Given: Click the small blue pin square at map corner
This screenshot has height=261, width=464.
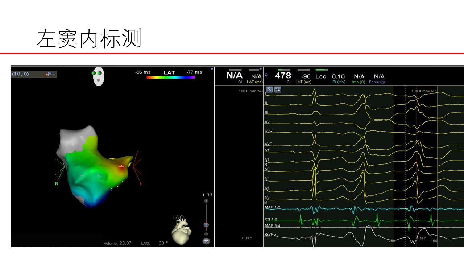Looking at the screenshot, I should tap(212, 68).
